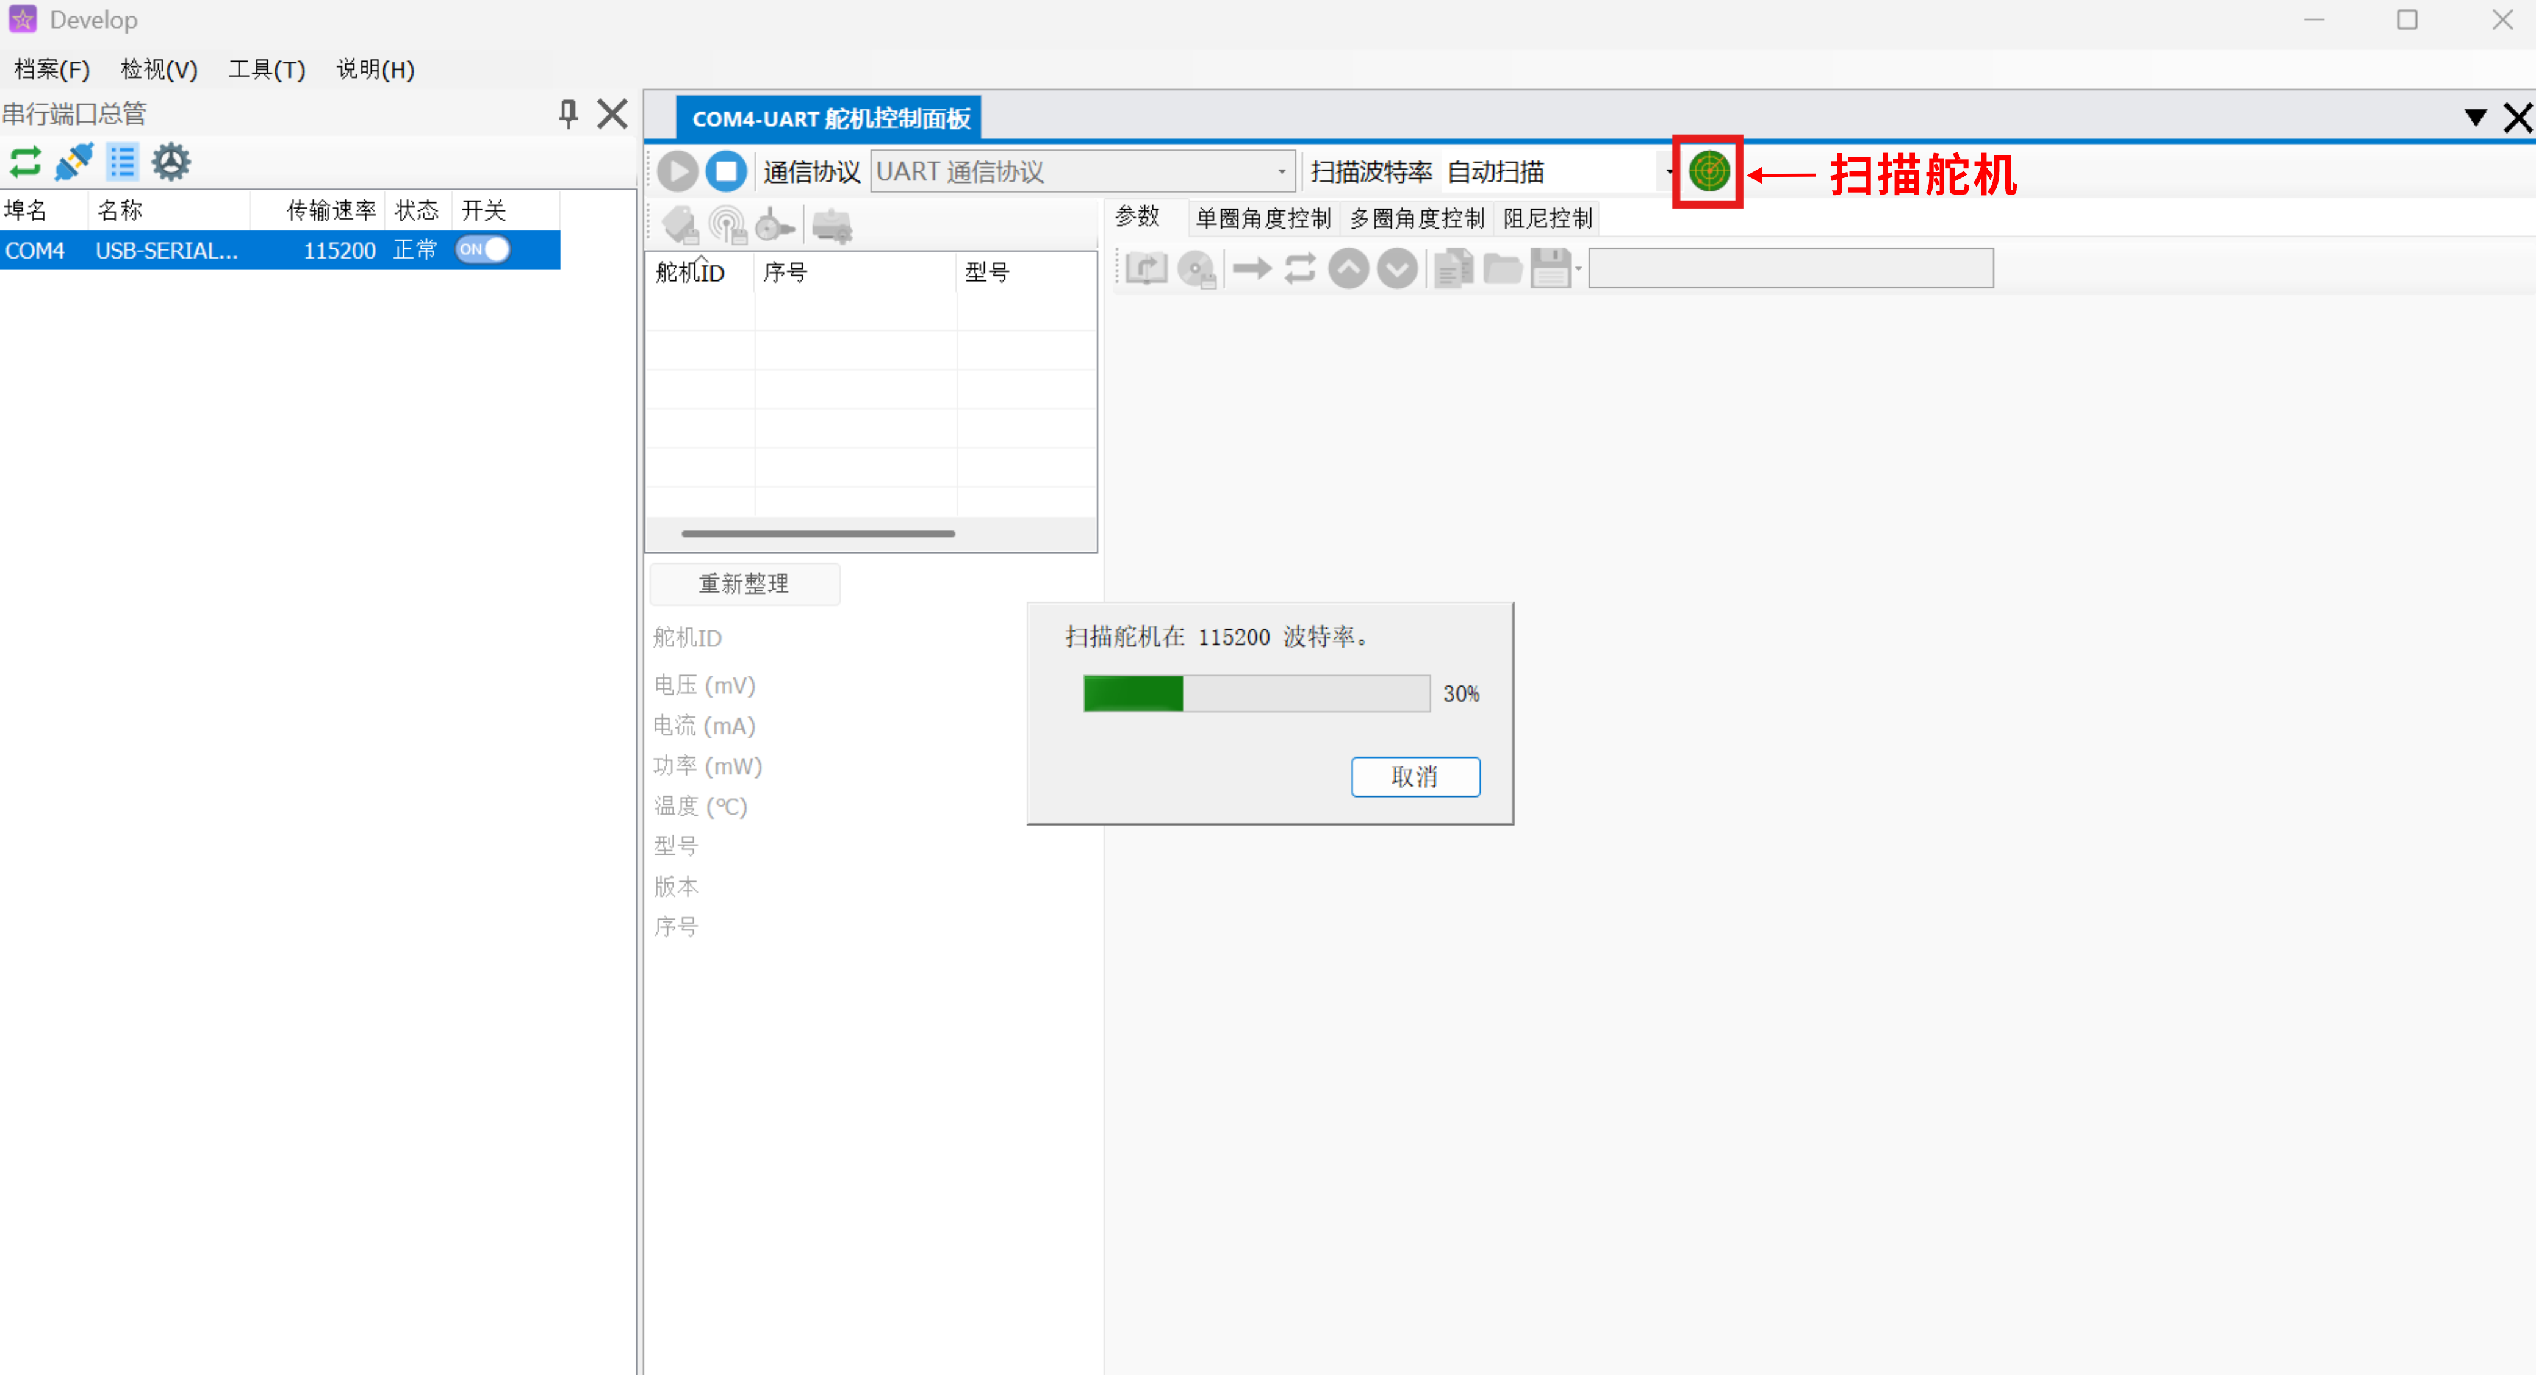Click the 重新整理 button
This screenshot has height=1375, width=2536.
744,584
